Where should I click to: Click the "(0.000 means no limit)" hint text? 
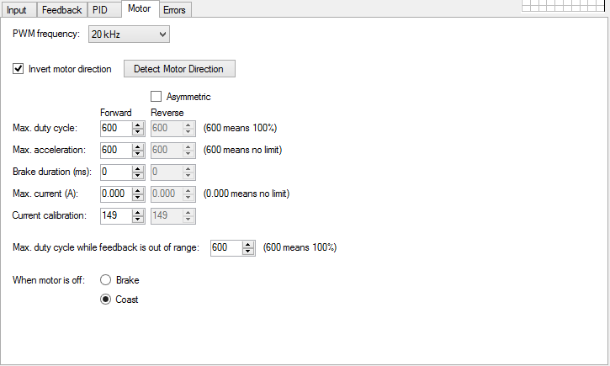coord(247,194)
